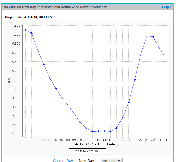The height and width of the screenshot is (162, 184).
Task: Click the x-axis tick label 12
Action: click(x=92, y=140)
